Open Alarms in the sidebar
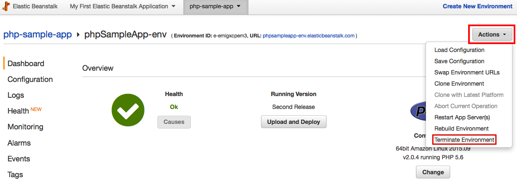 coord(19,143)
